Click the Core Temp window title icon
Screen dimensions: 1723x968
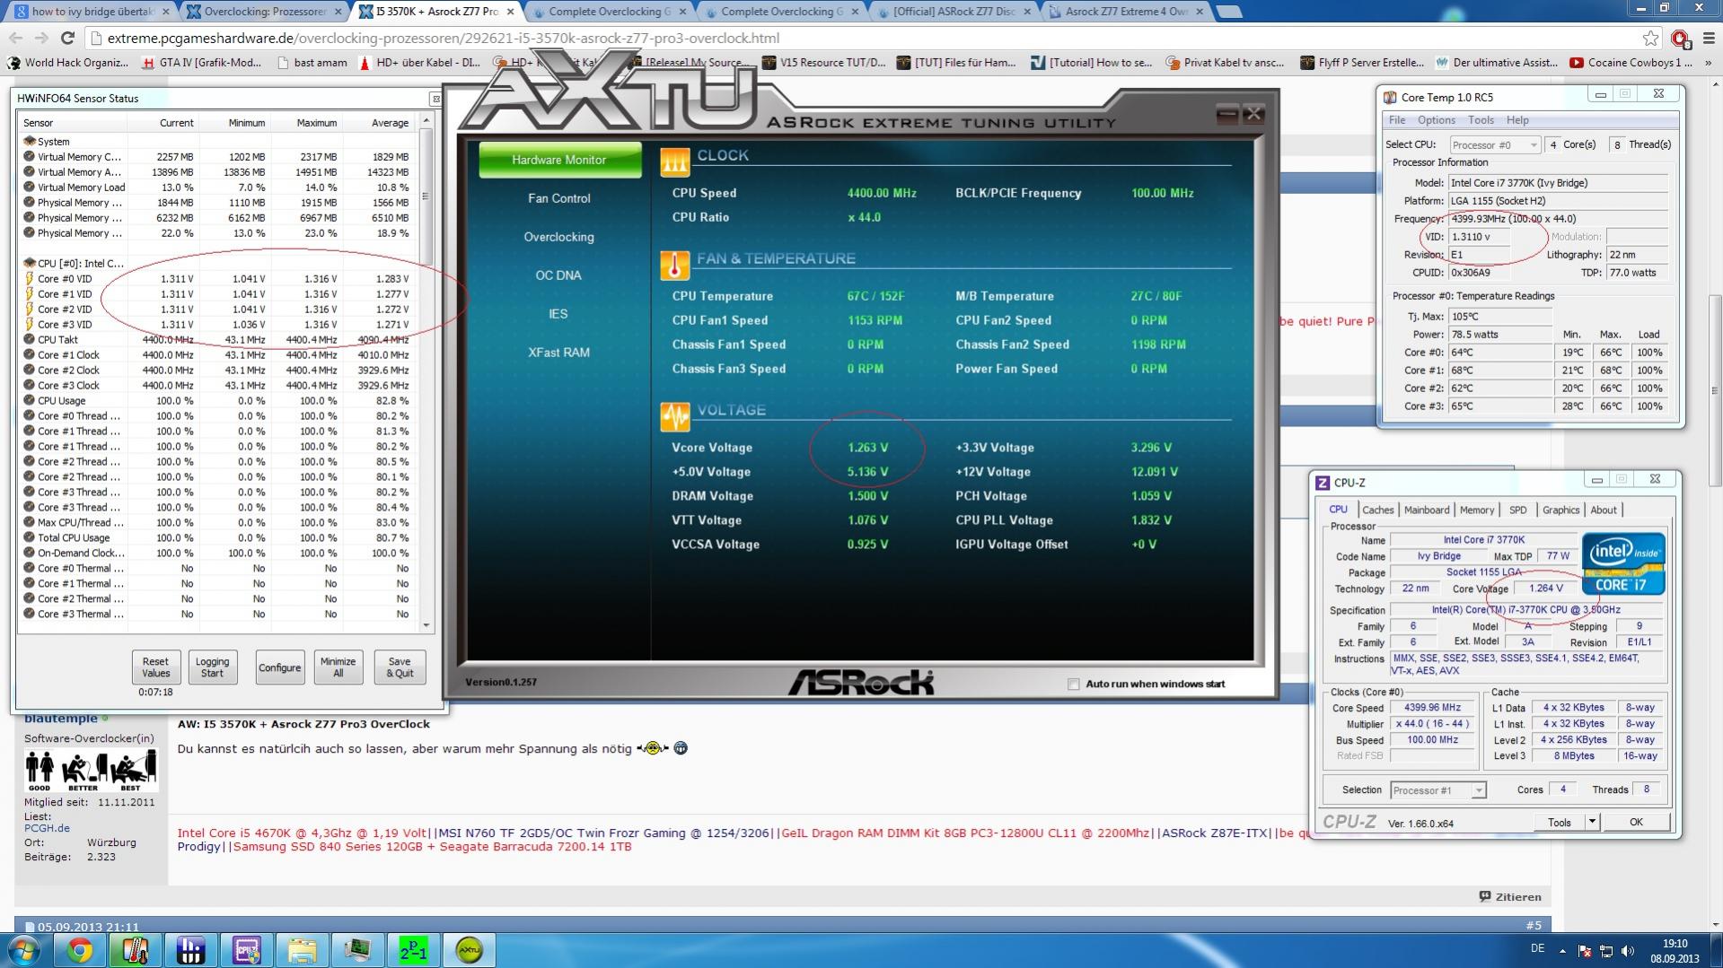coord(1390,97)
